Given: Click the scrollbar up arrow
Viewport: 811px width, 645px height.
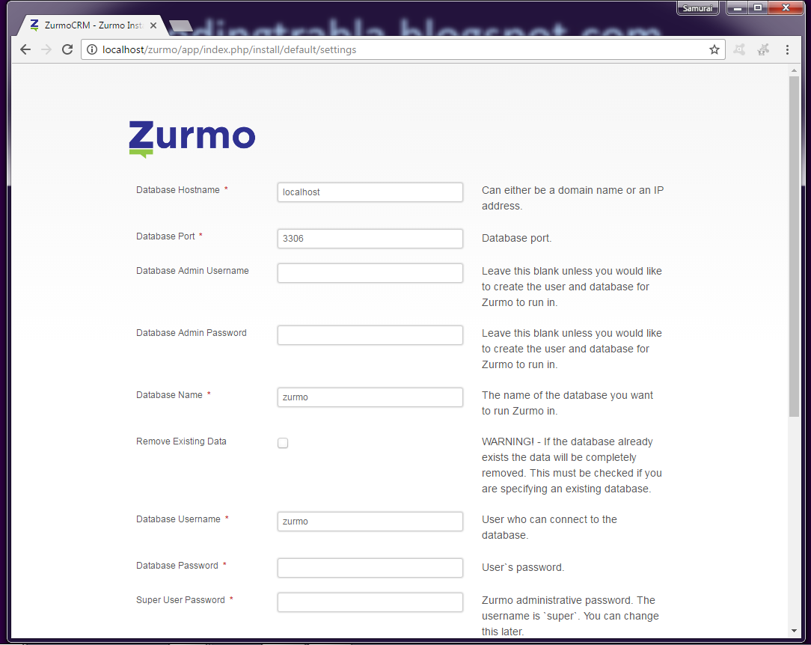Looking at the screenshot, I should (794, 70).
